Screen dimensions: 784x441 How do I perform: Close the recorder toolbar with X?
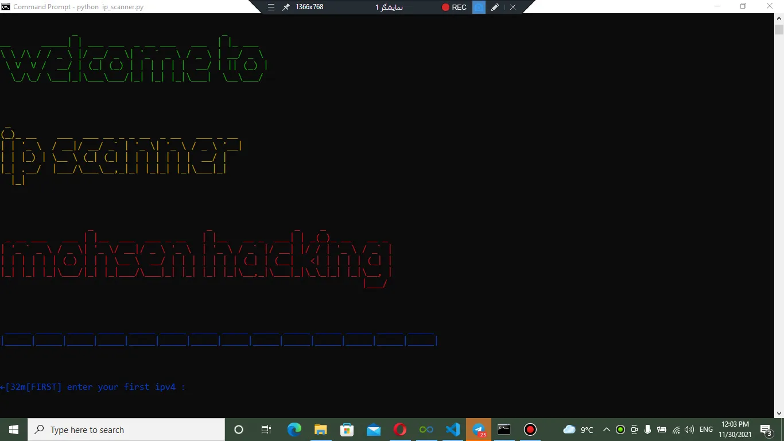pyautogui.click(x=513, y=7)
